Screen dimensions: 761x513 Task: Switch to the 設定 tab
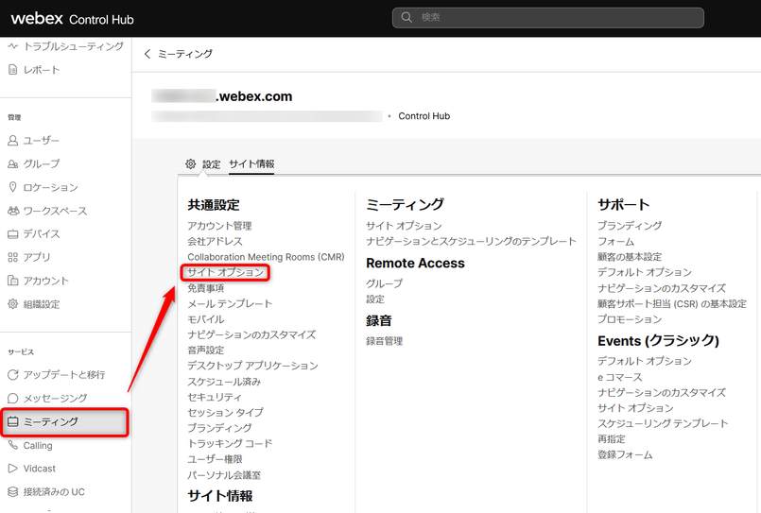[212, 164]
